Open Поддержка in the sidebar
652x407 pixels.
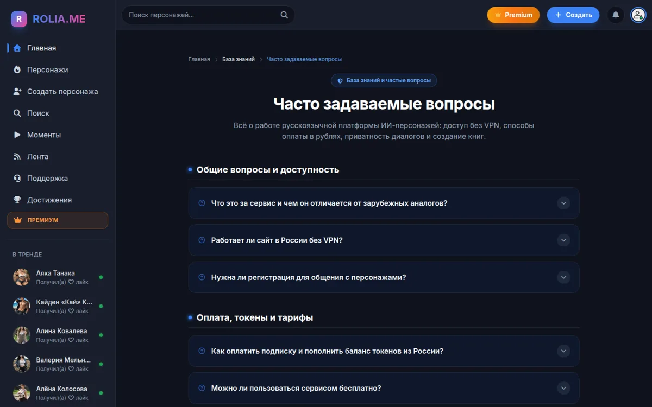[58, 178]
